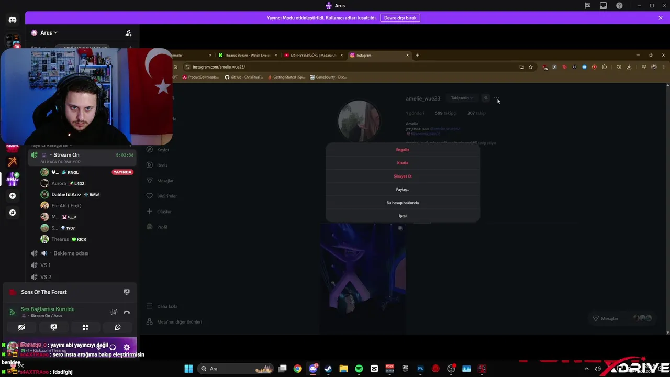Image resolution: width=670 pixels, height=377 pixels.
Task: Choose Bu hesap hakkında menu option
Action: point(403,203)
